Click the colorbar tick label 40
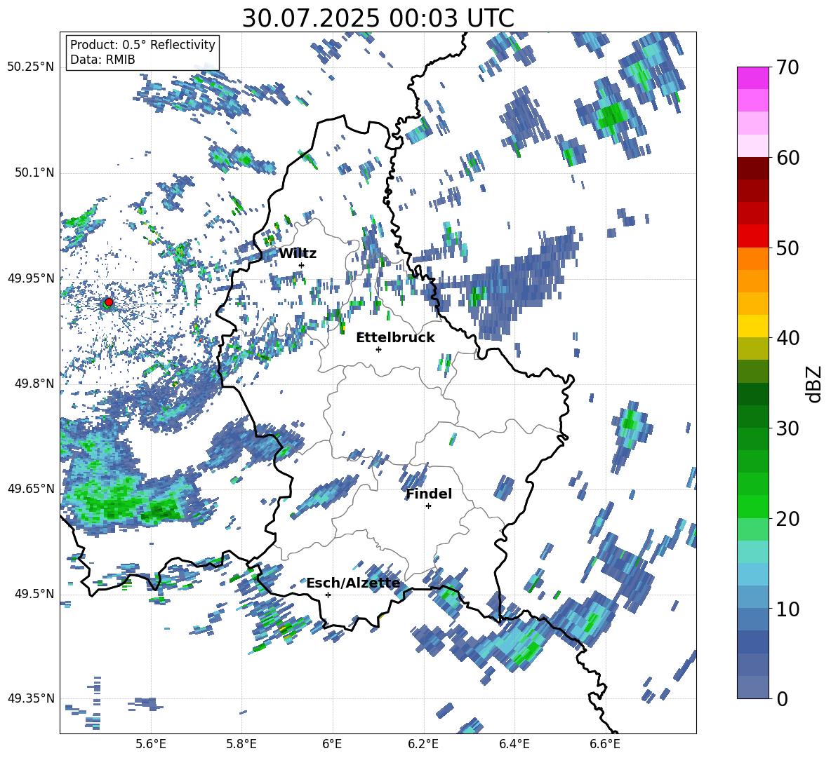 pos(787,338)
